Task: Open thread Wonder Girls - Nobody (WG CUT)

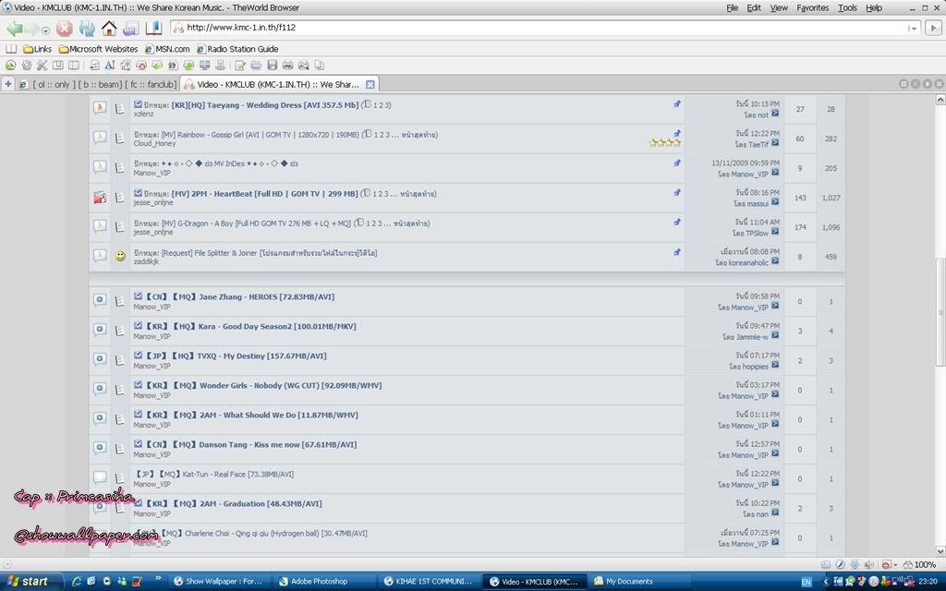Action: (263, 385)
